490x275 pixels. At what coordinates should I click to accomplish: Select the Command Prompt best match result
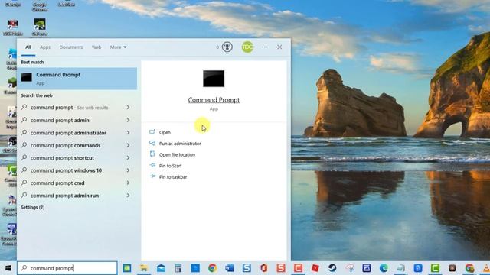[77, 79]
